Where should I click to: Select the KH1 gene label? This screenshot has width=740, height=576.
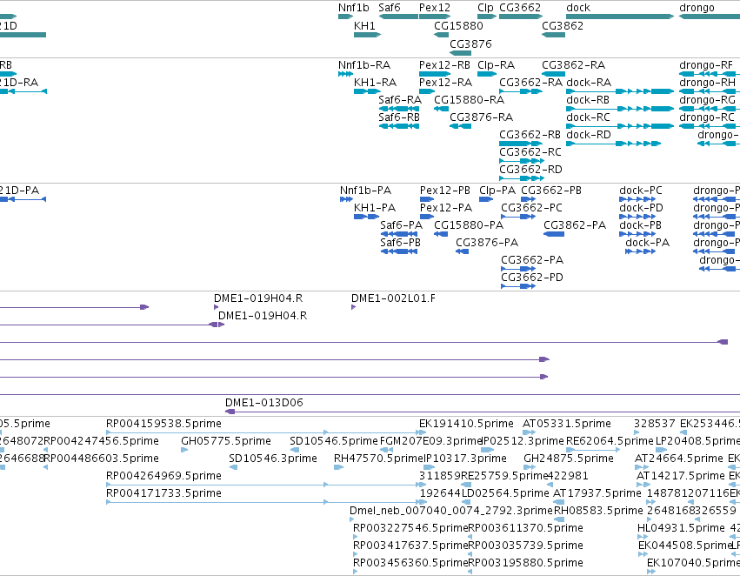click(x=364, y=26)
